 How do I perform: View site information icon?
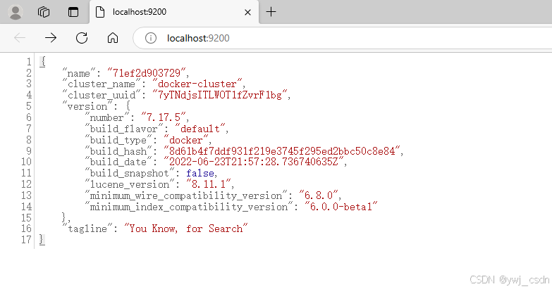pyautogui.click(x=151, y=38)
